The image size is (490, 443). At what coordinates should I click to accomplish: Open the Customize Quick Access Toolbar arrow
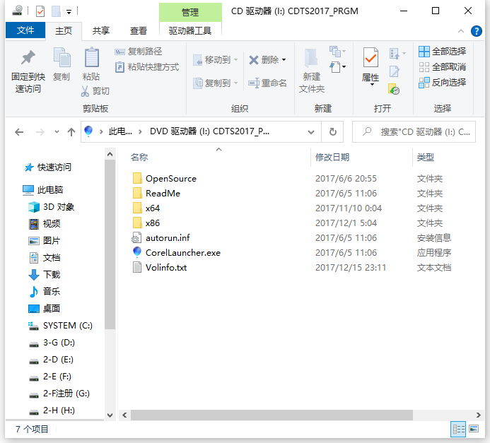click(x=69, y=12)
